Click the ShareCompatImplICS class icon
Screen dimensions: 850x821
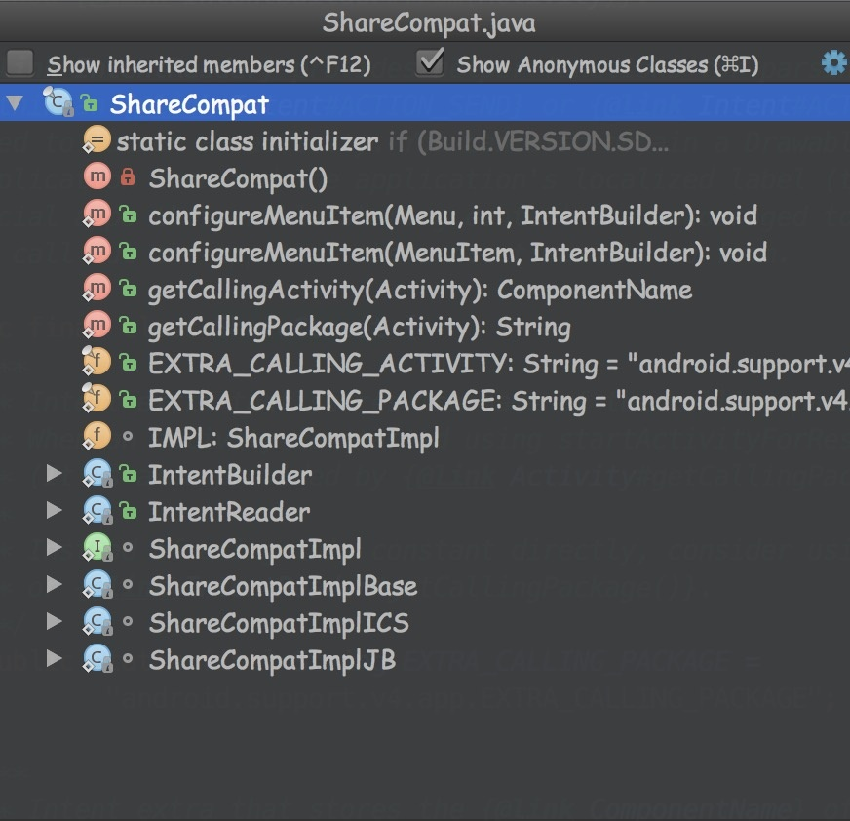point(97,621)
